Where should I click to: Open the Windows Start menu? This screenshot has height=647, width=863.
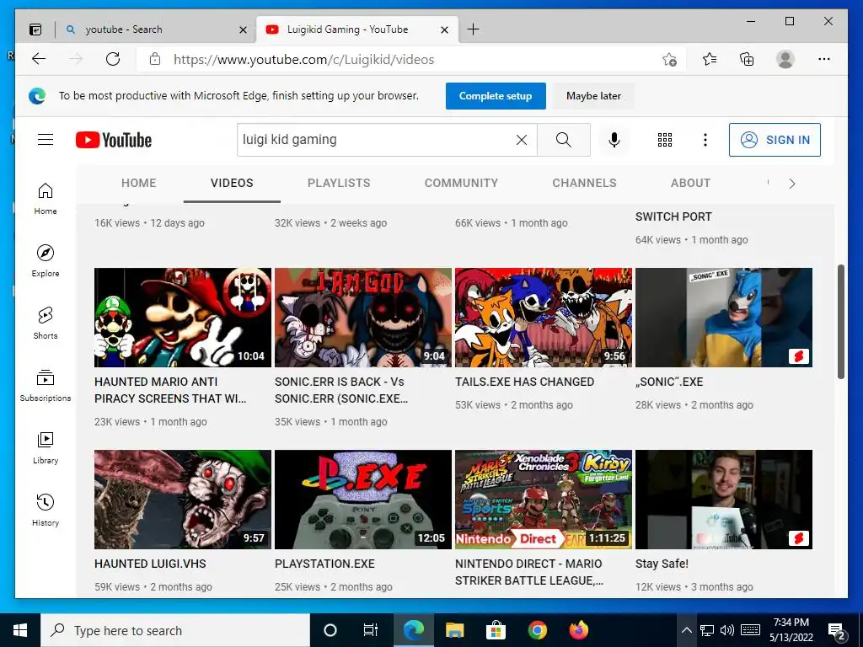[x=20, y=630]
